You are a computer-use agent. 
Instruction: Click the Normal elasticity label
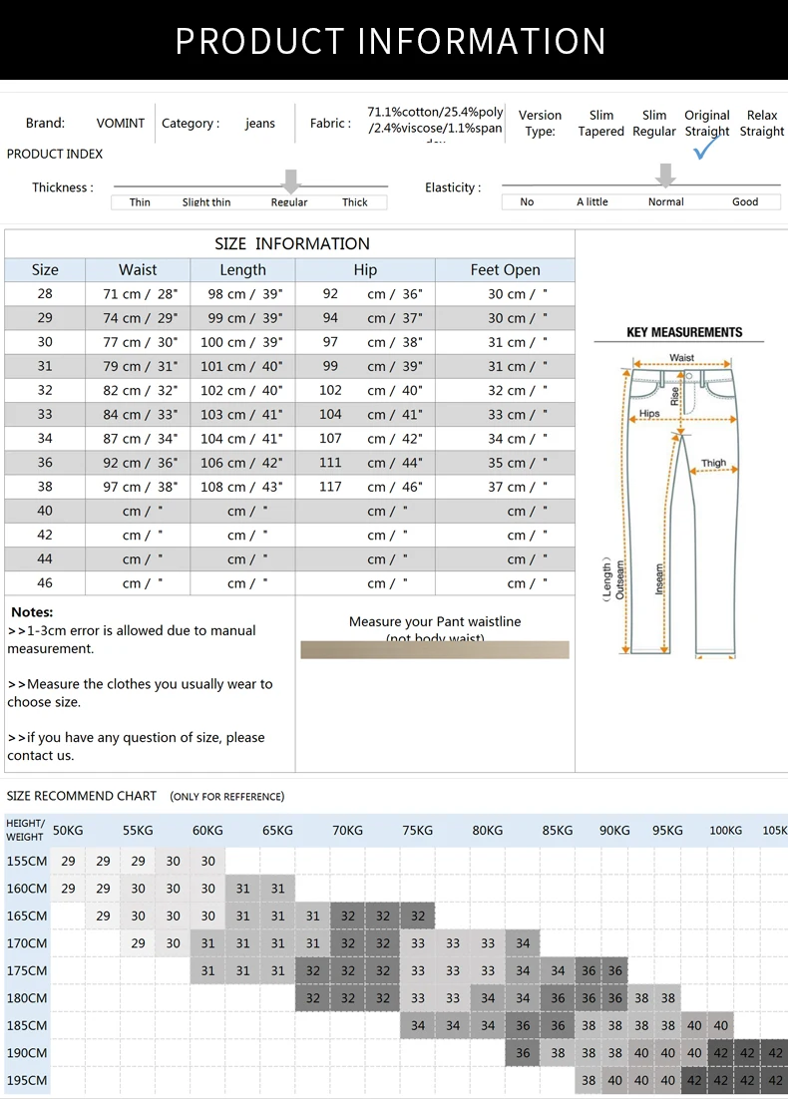point(666,201)
